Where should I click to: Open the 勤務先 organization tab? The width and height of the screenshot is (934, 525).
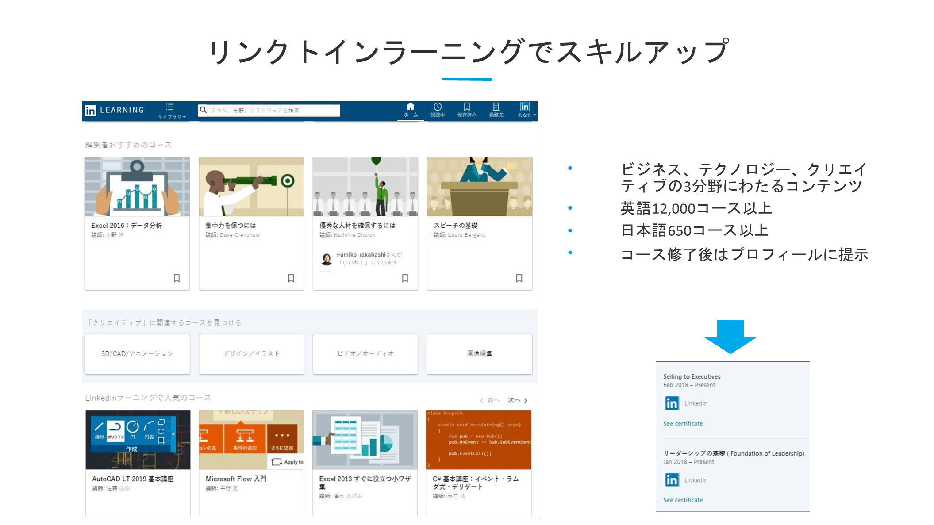[x=496, y=110]
